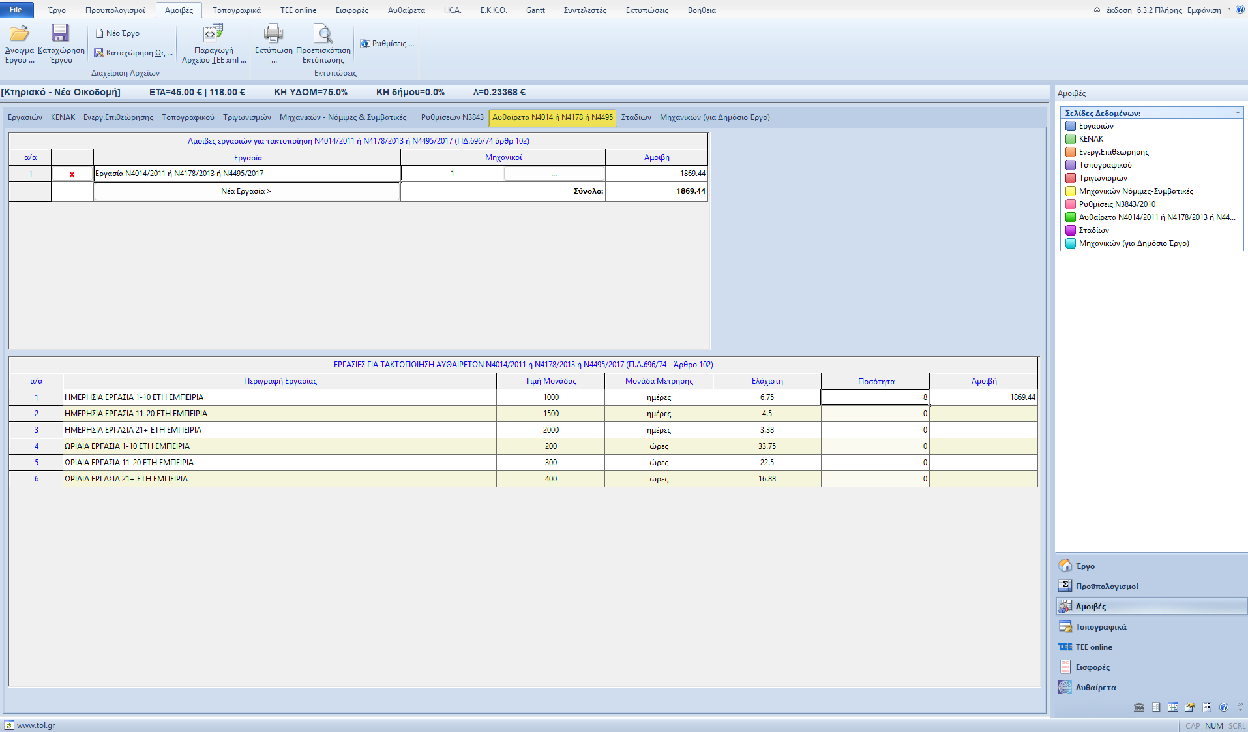Image resolution: width=1248 pixels, height=732 pixels.
Task: Delete work row with the red x
Action: tap(72, 174)
